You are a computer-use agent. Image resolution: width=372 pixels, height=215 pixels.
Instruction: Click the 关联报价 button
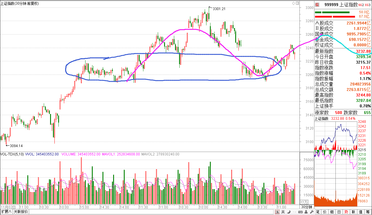tap(21, 212)
